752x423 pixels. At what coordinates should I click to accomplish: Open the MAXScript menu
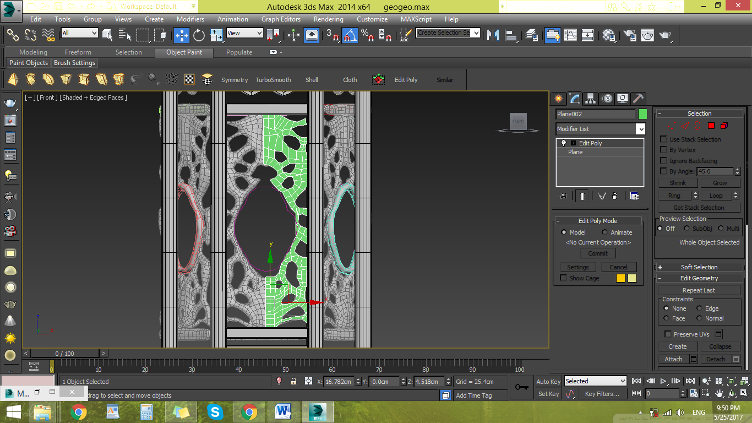[x=416, y=19]
